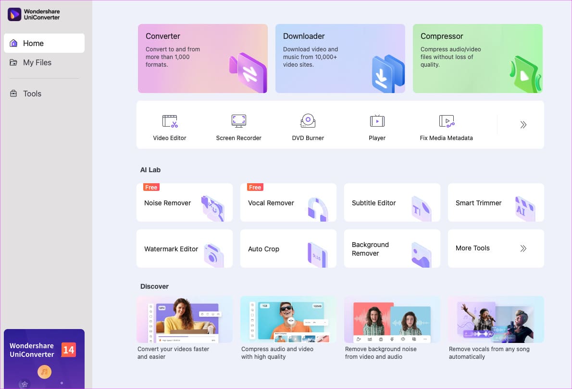The width and height of the screenshot is (572, 389).
Task: Launch the free Noise Remover tool
Action: click(184, 203)
